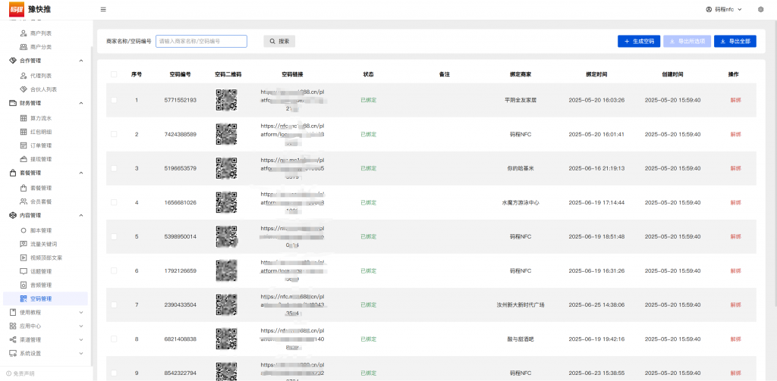Open the settings gear icon at top right
The width and height of the screenshot is (777, 381).
click(x=761, y=9)
